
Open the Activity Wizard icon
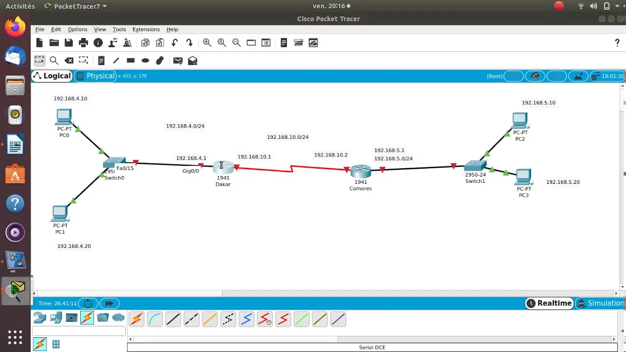[127, 43]
